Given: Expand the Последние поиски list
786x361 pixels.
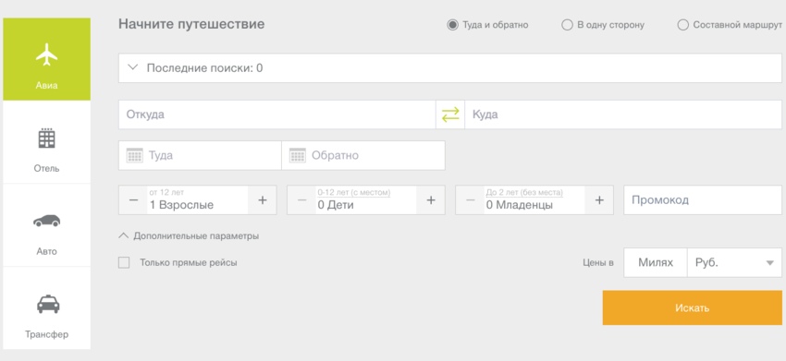Looking at the screenshot, I should point(450,68).
